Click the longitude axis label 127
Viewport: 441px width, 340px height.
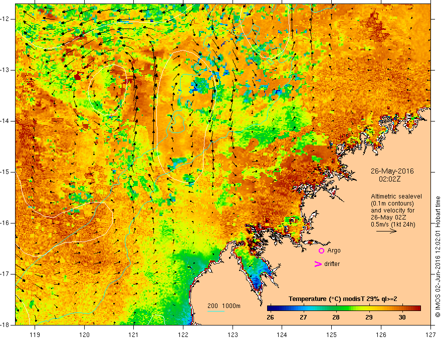pos(430,334)
